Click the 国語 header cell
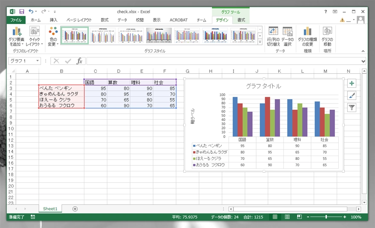This screenshot has height=228, width=375. 95,83
